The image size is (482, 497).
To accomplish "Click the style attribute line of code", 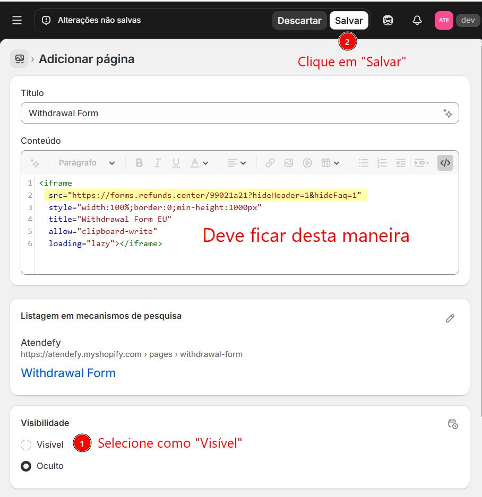I will pyautogui.click(x=155, y=207).
